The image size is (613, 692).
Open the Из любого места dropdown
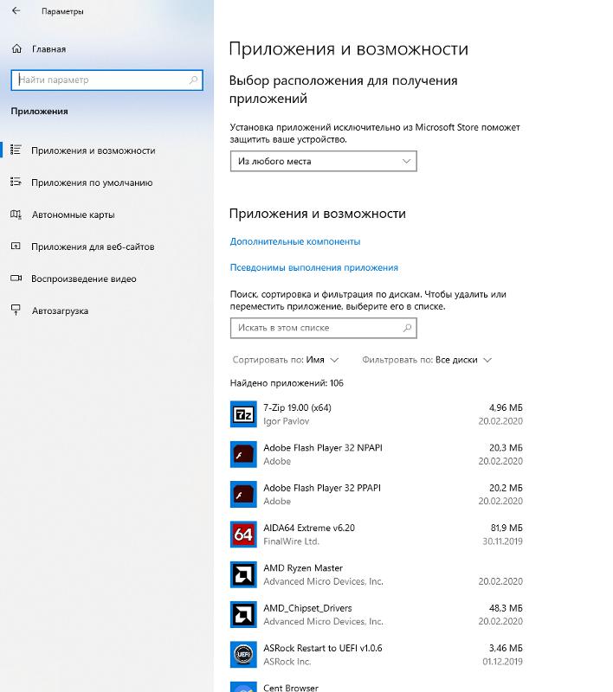pos(323,161)
